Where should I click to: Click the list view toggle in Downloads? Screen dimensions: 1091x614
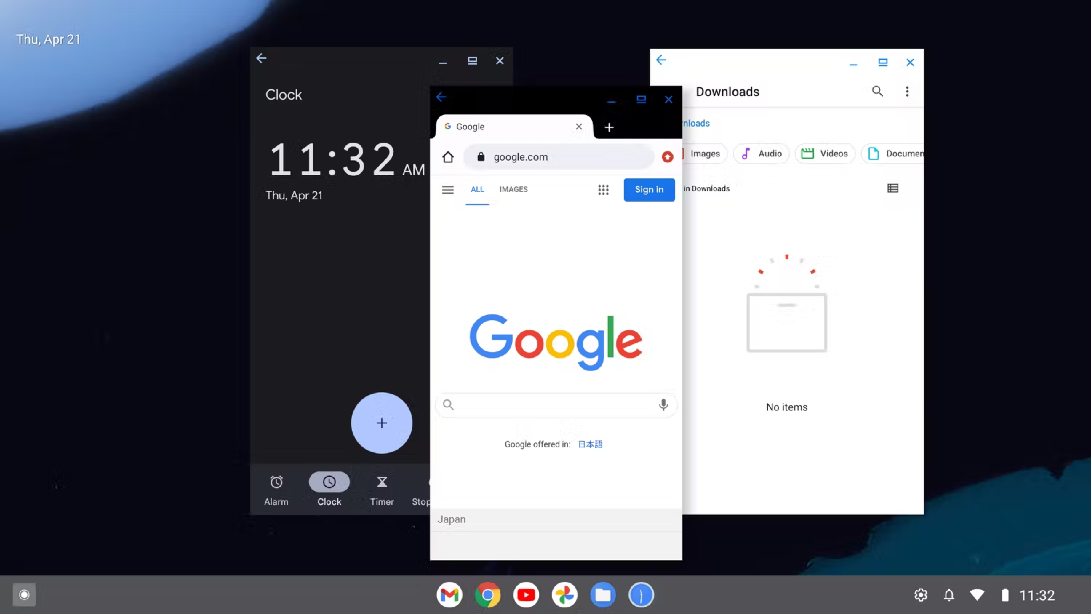point(892,188)
